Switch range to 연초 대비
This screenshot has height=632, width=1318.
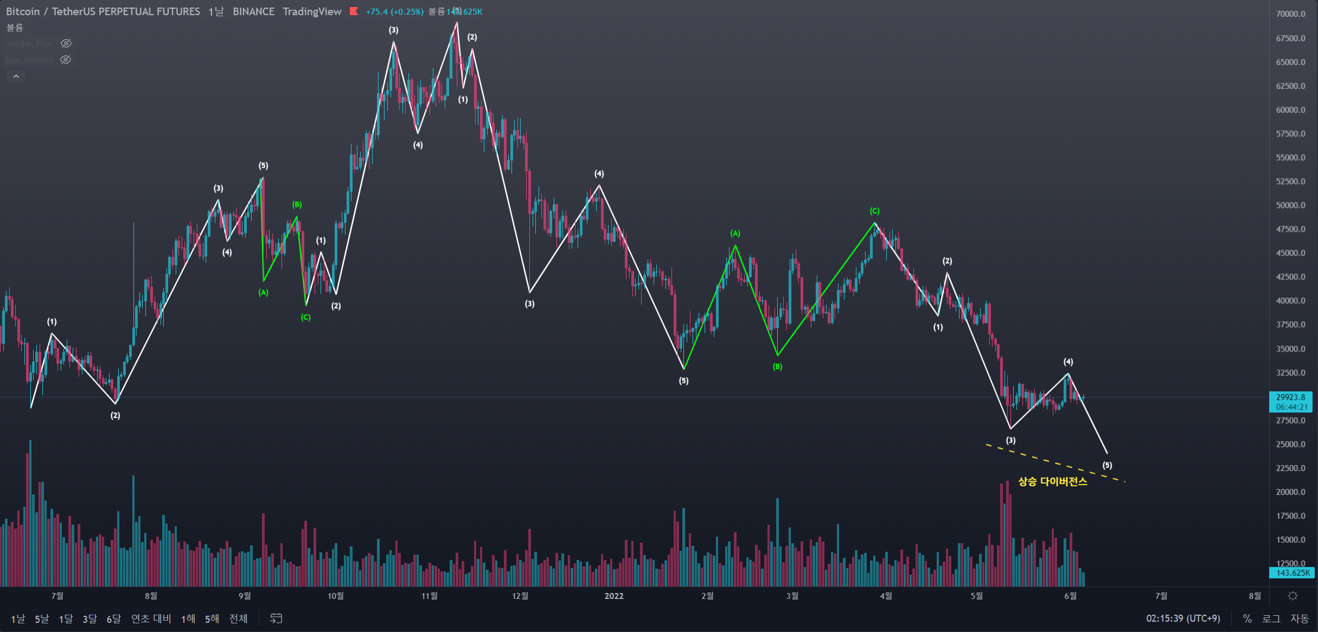pyautogui.click(x=151, y=618)
